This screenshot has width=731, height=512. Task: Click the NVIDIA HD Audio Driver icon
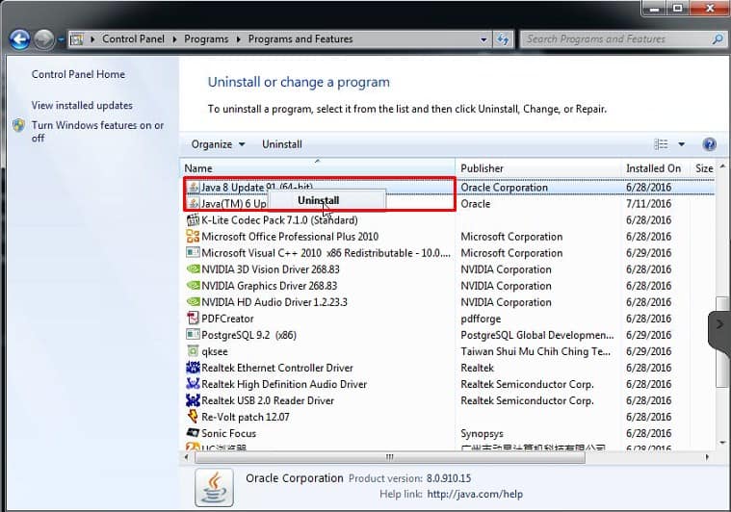(x=193, y=302)
